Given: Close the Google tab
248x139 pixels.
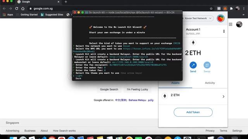Looking at the screenshot, I should (x=59, y=2).
